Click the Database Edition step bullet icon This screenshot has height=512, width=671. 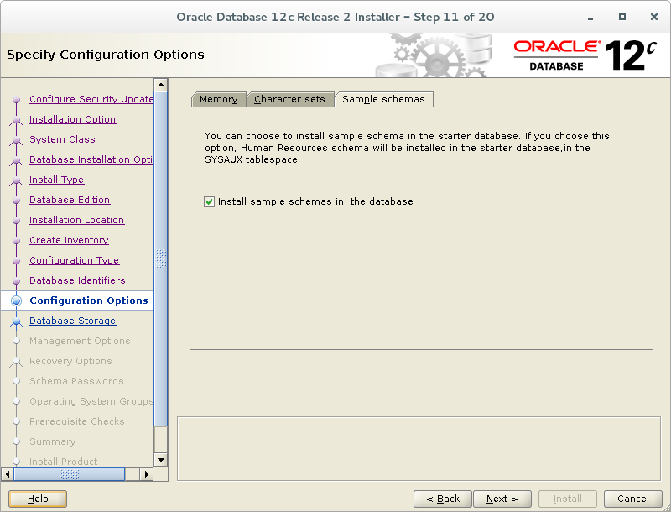pos(16,200)
